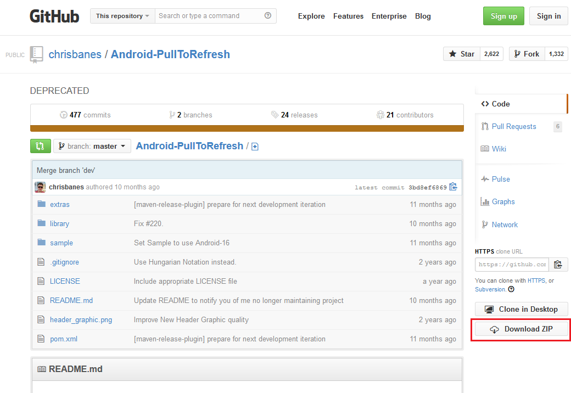Click the new file plus icon

point(255,147)
